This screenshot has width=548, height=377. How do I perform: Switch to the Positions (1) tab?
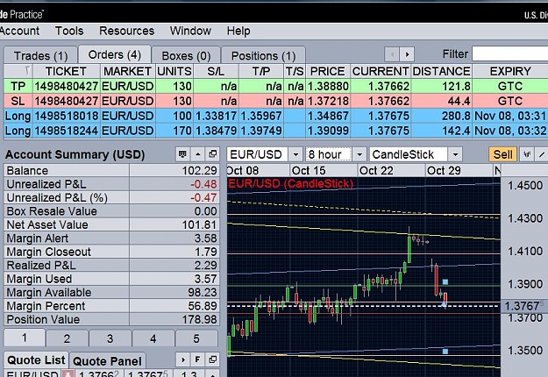tap(263, 55)
